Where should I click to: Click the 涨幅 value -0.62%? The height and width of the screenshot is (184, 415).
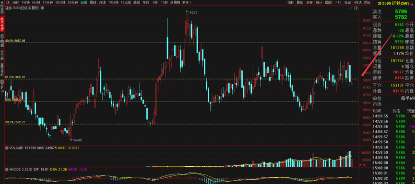point(398,36)
